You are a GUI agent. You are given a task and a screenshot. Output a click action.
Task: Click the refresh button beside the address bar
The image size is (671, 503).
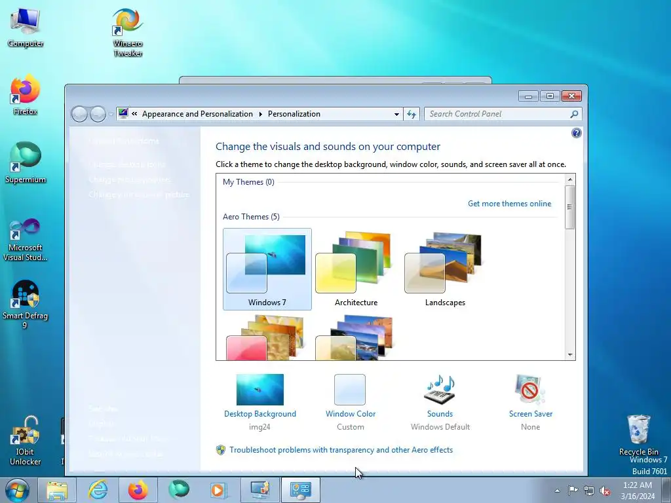coord(412,114)
